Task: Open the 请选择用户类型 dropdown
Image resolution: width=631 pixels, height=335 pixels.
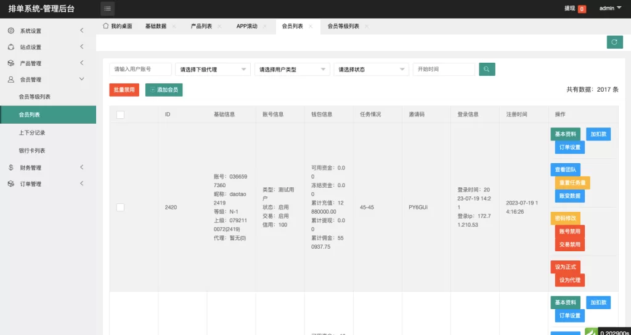Action: pos(291,70)
